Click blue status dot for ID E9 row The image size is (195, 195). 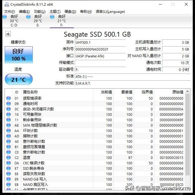(9, 179)
